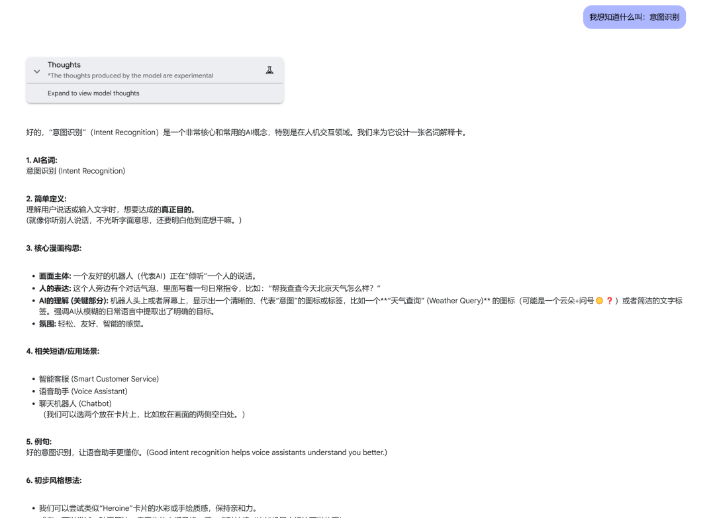Click the text '意图识别 (Intent Recognition)' under AI名词
Image resolution: width=715 pixels, height=518 pixels.
click(x=75, y=171)
